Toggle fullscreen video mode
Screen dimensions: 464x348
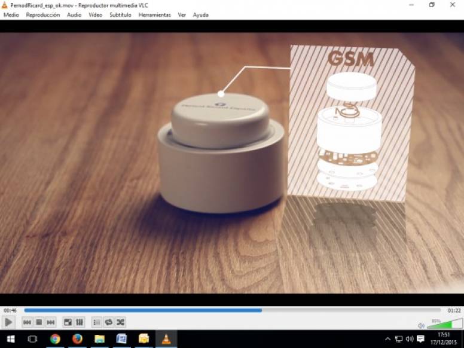click(68, 322)
